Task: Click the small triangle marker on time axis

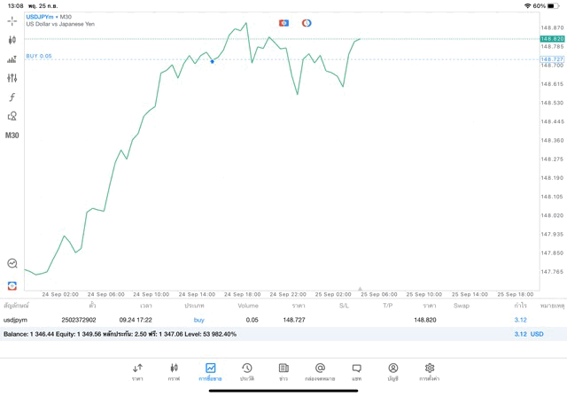Action: click(360, 289)
